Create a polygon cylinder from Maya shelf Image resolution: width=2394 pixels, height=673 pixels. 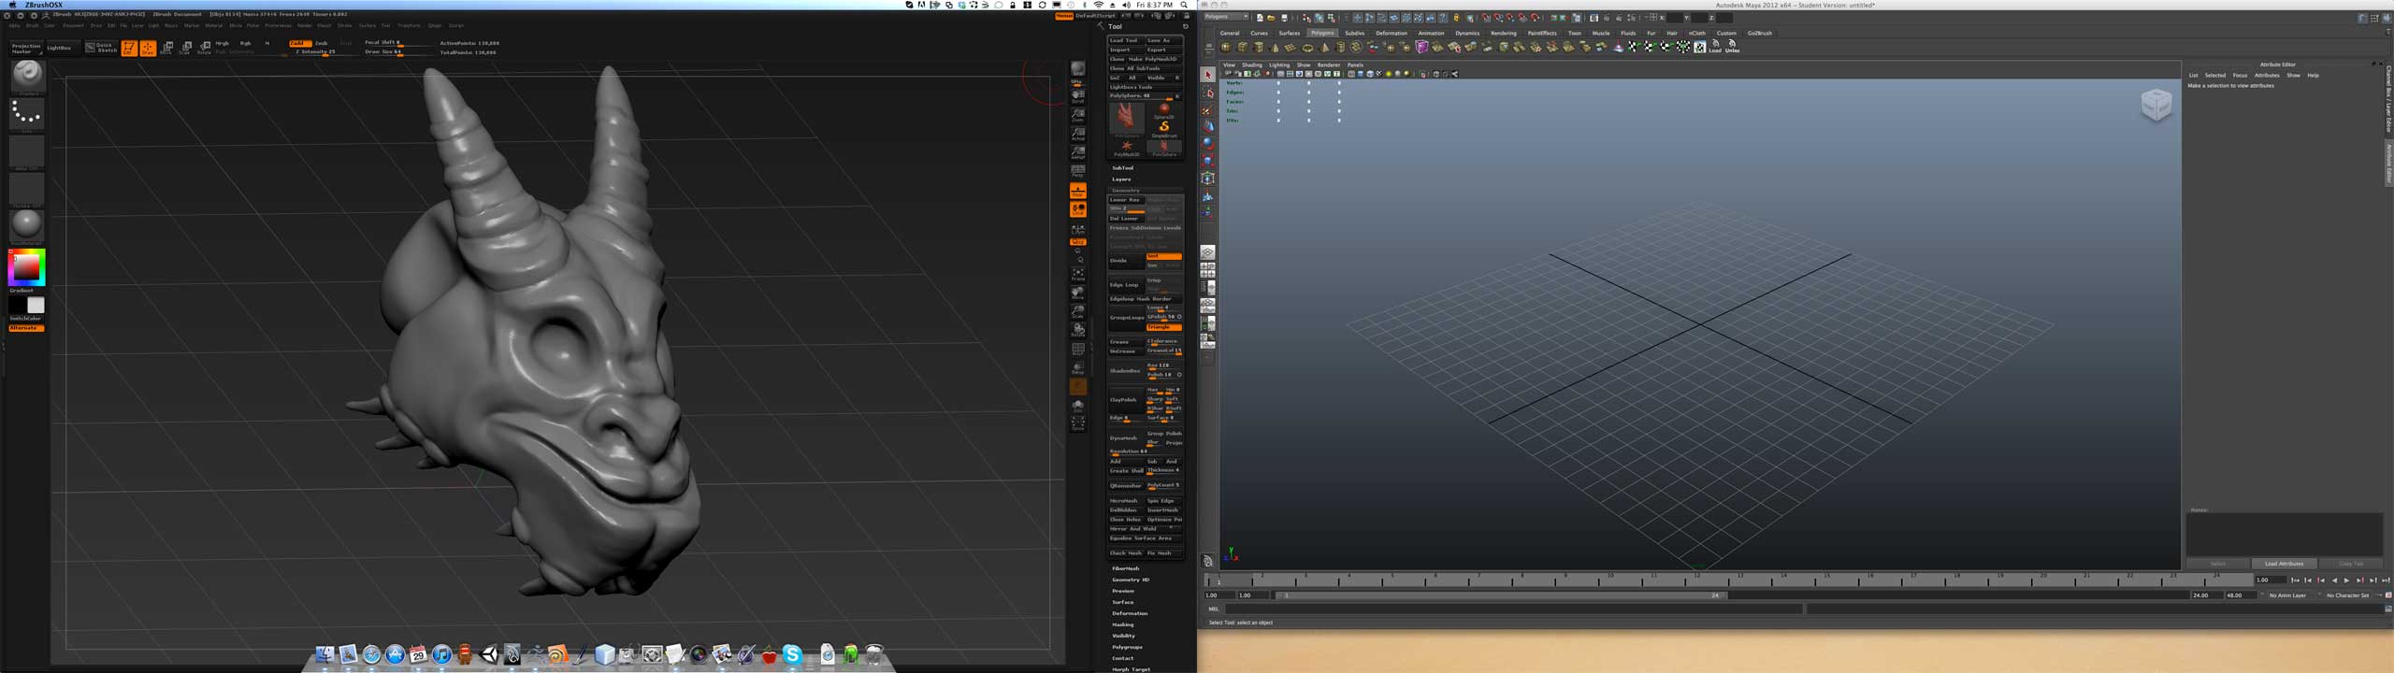pyautogui.click(x=1259, y=47)
